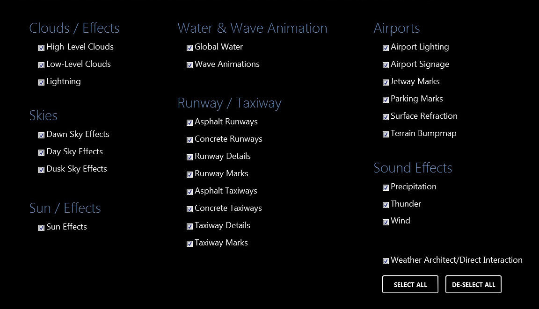Disable Weather Architect/Direct Interaction
The height and width of the screenshot is (309, 539).
(x=386, y=261)
